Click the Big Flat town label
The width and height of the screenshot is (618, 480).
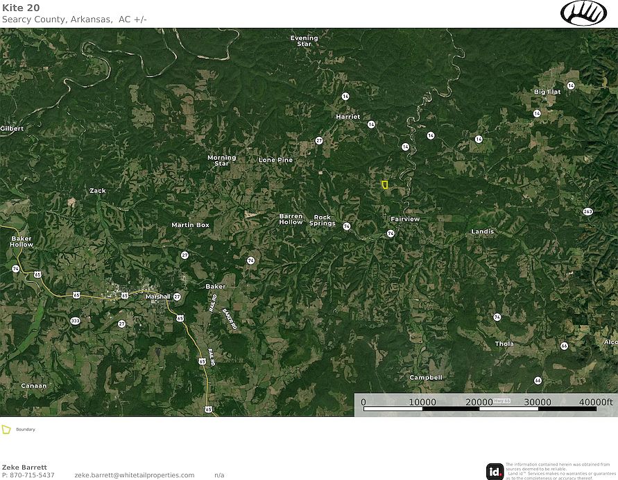[547, 92]
